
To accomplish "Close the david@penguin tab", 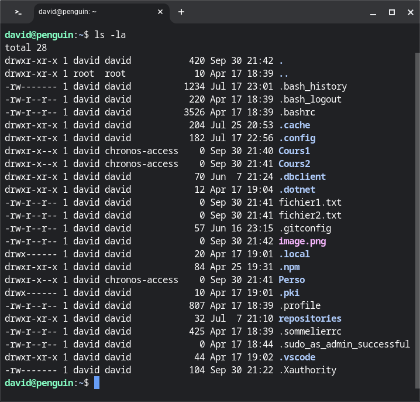I will tap(159, 12).
